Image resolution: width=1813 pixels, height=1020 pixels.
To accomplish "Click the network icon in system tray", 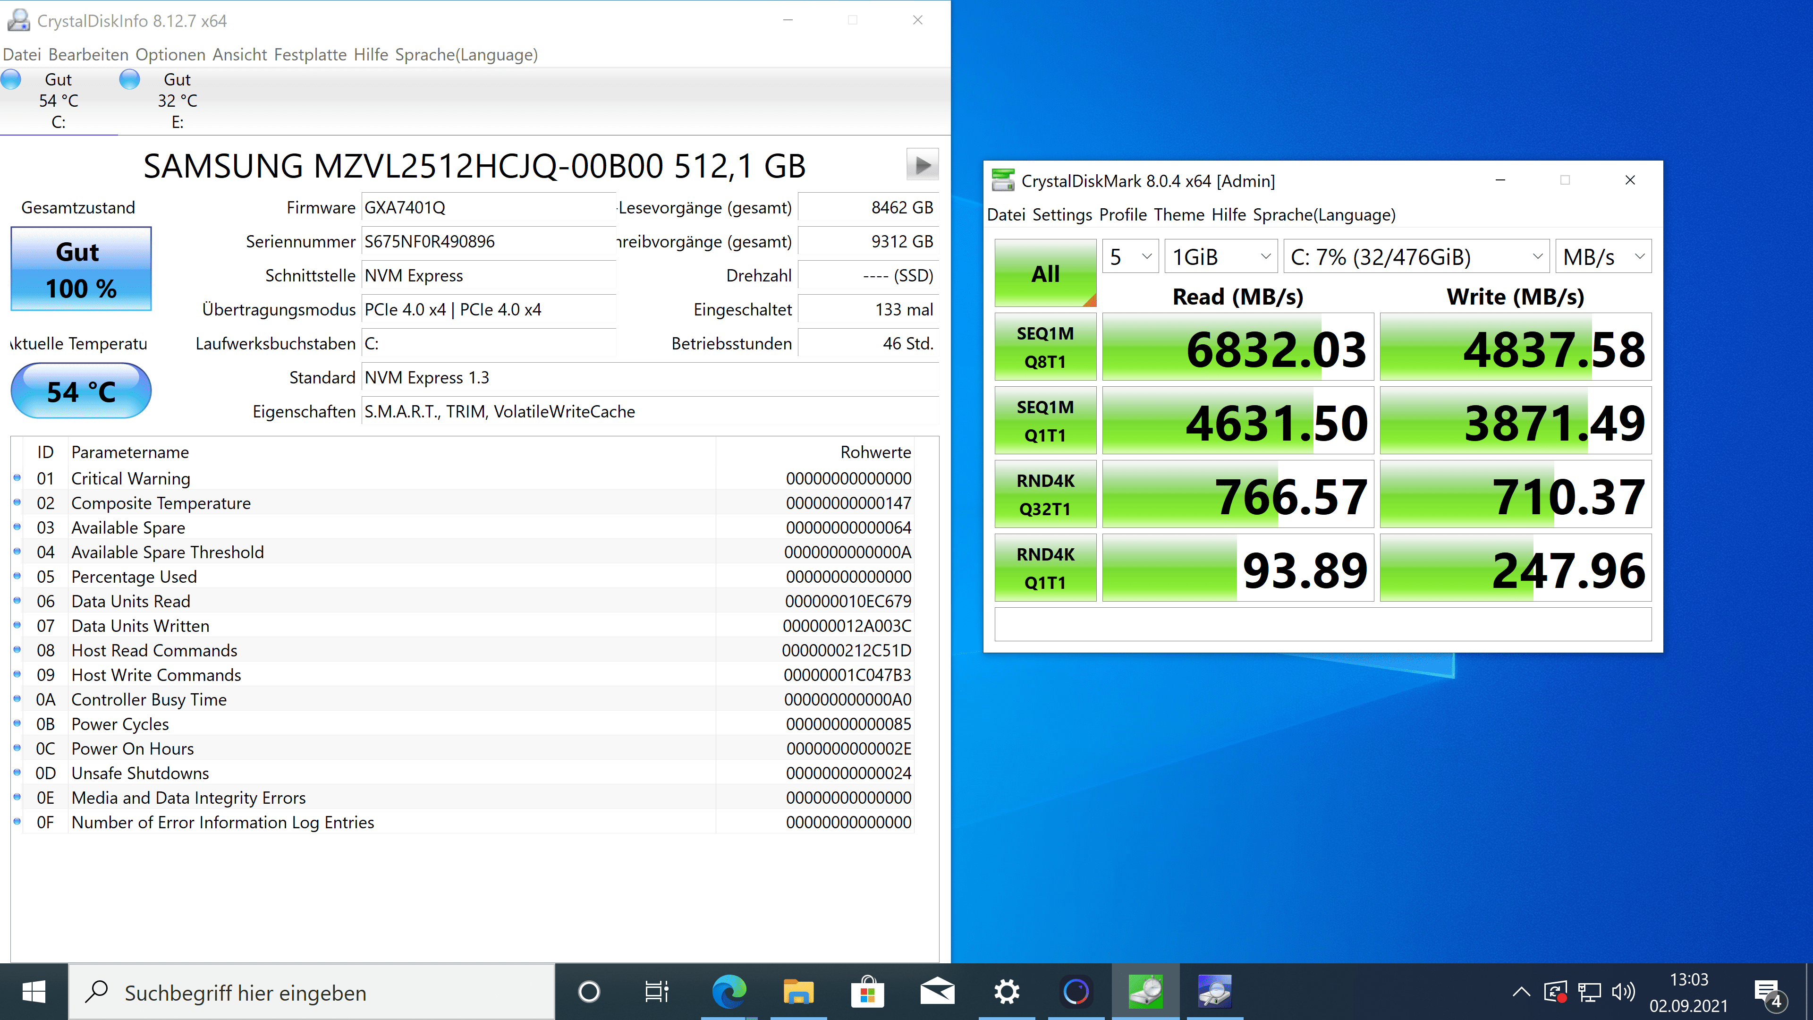I will (1589, 992).
